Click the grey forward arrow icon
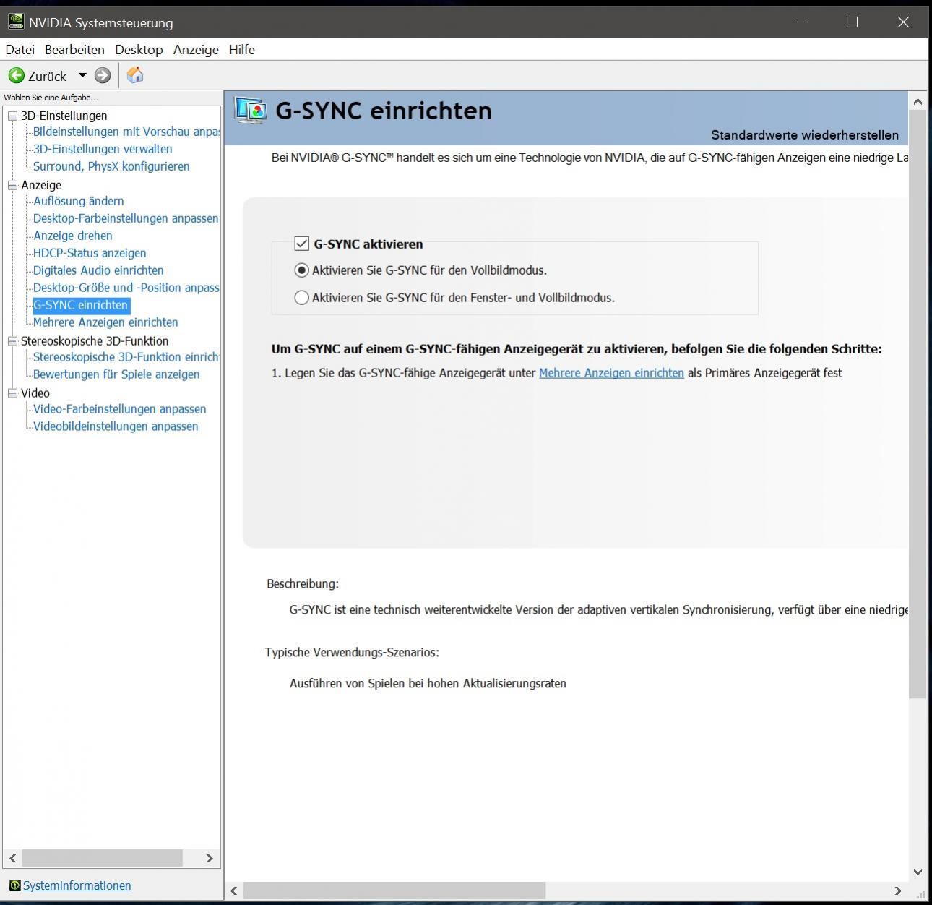 point(103,75)
